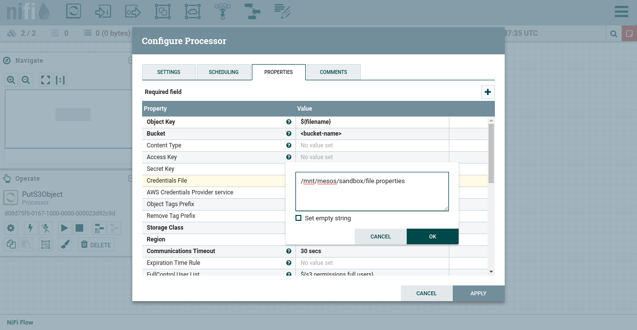The height and width of the screenshot is (330, 637).
Task: Click the Start play icon
Action: click(x=65, y=228)
